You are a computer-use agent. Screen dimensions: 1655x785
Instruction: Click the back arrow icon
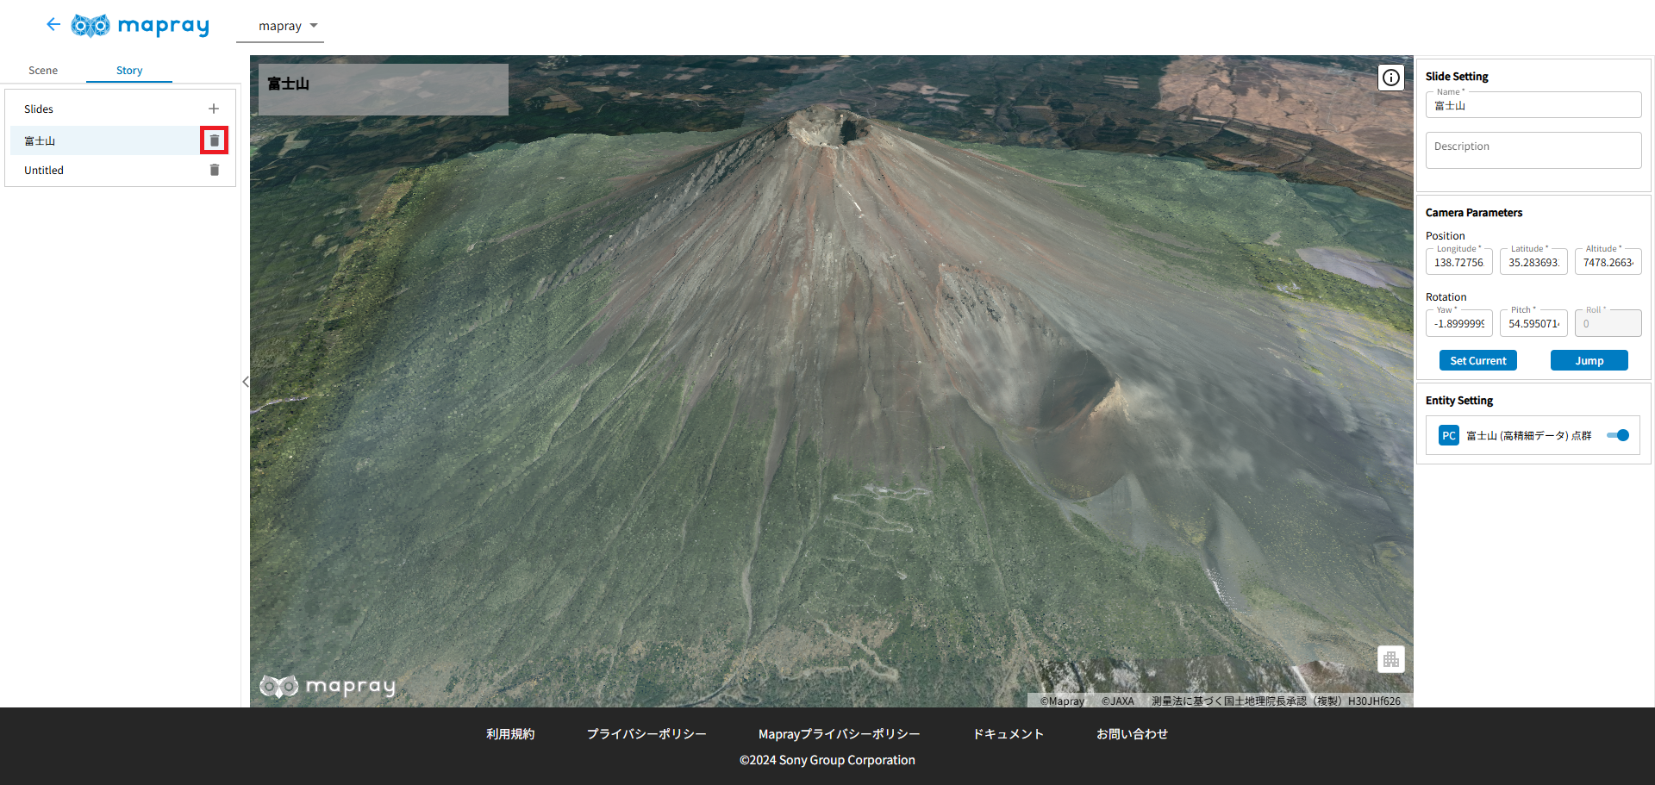(53, 25)
